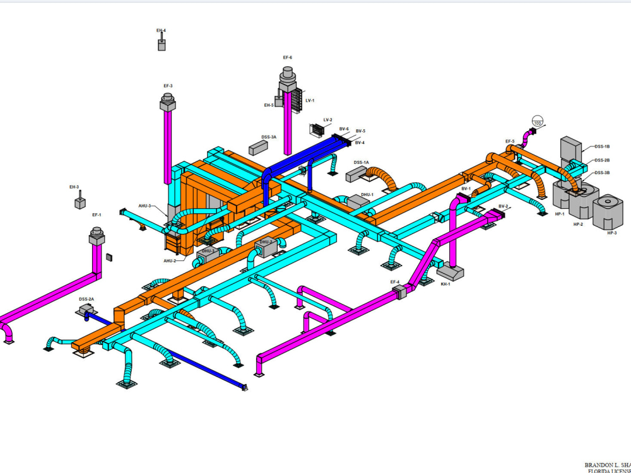This screenshot has width=631, height=473.
Task: Click the BV-1 label
Action: (x=466, y=189)
